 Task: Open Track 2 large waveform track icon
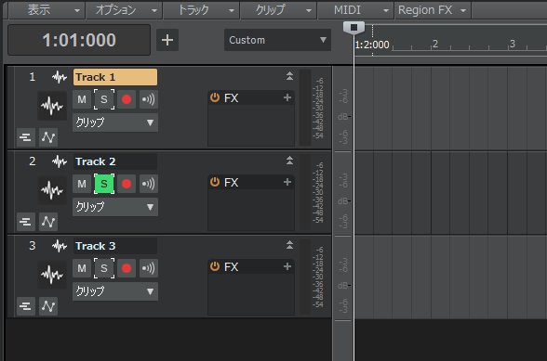click(52, 190)
